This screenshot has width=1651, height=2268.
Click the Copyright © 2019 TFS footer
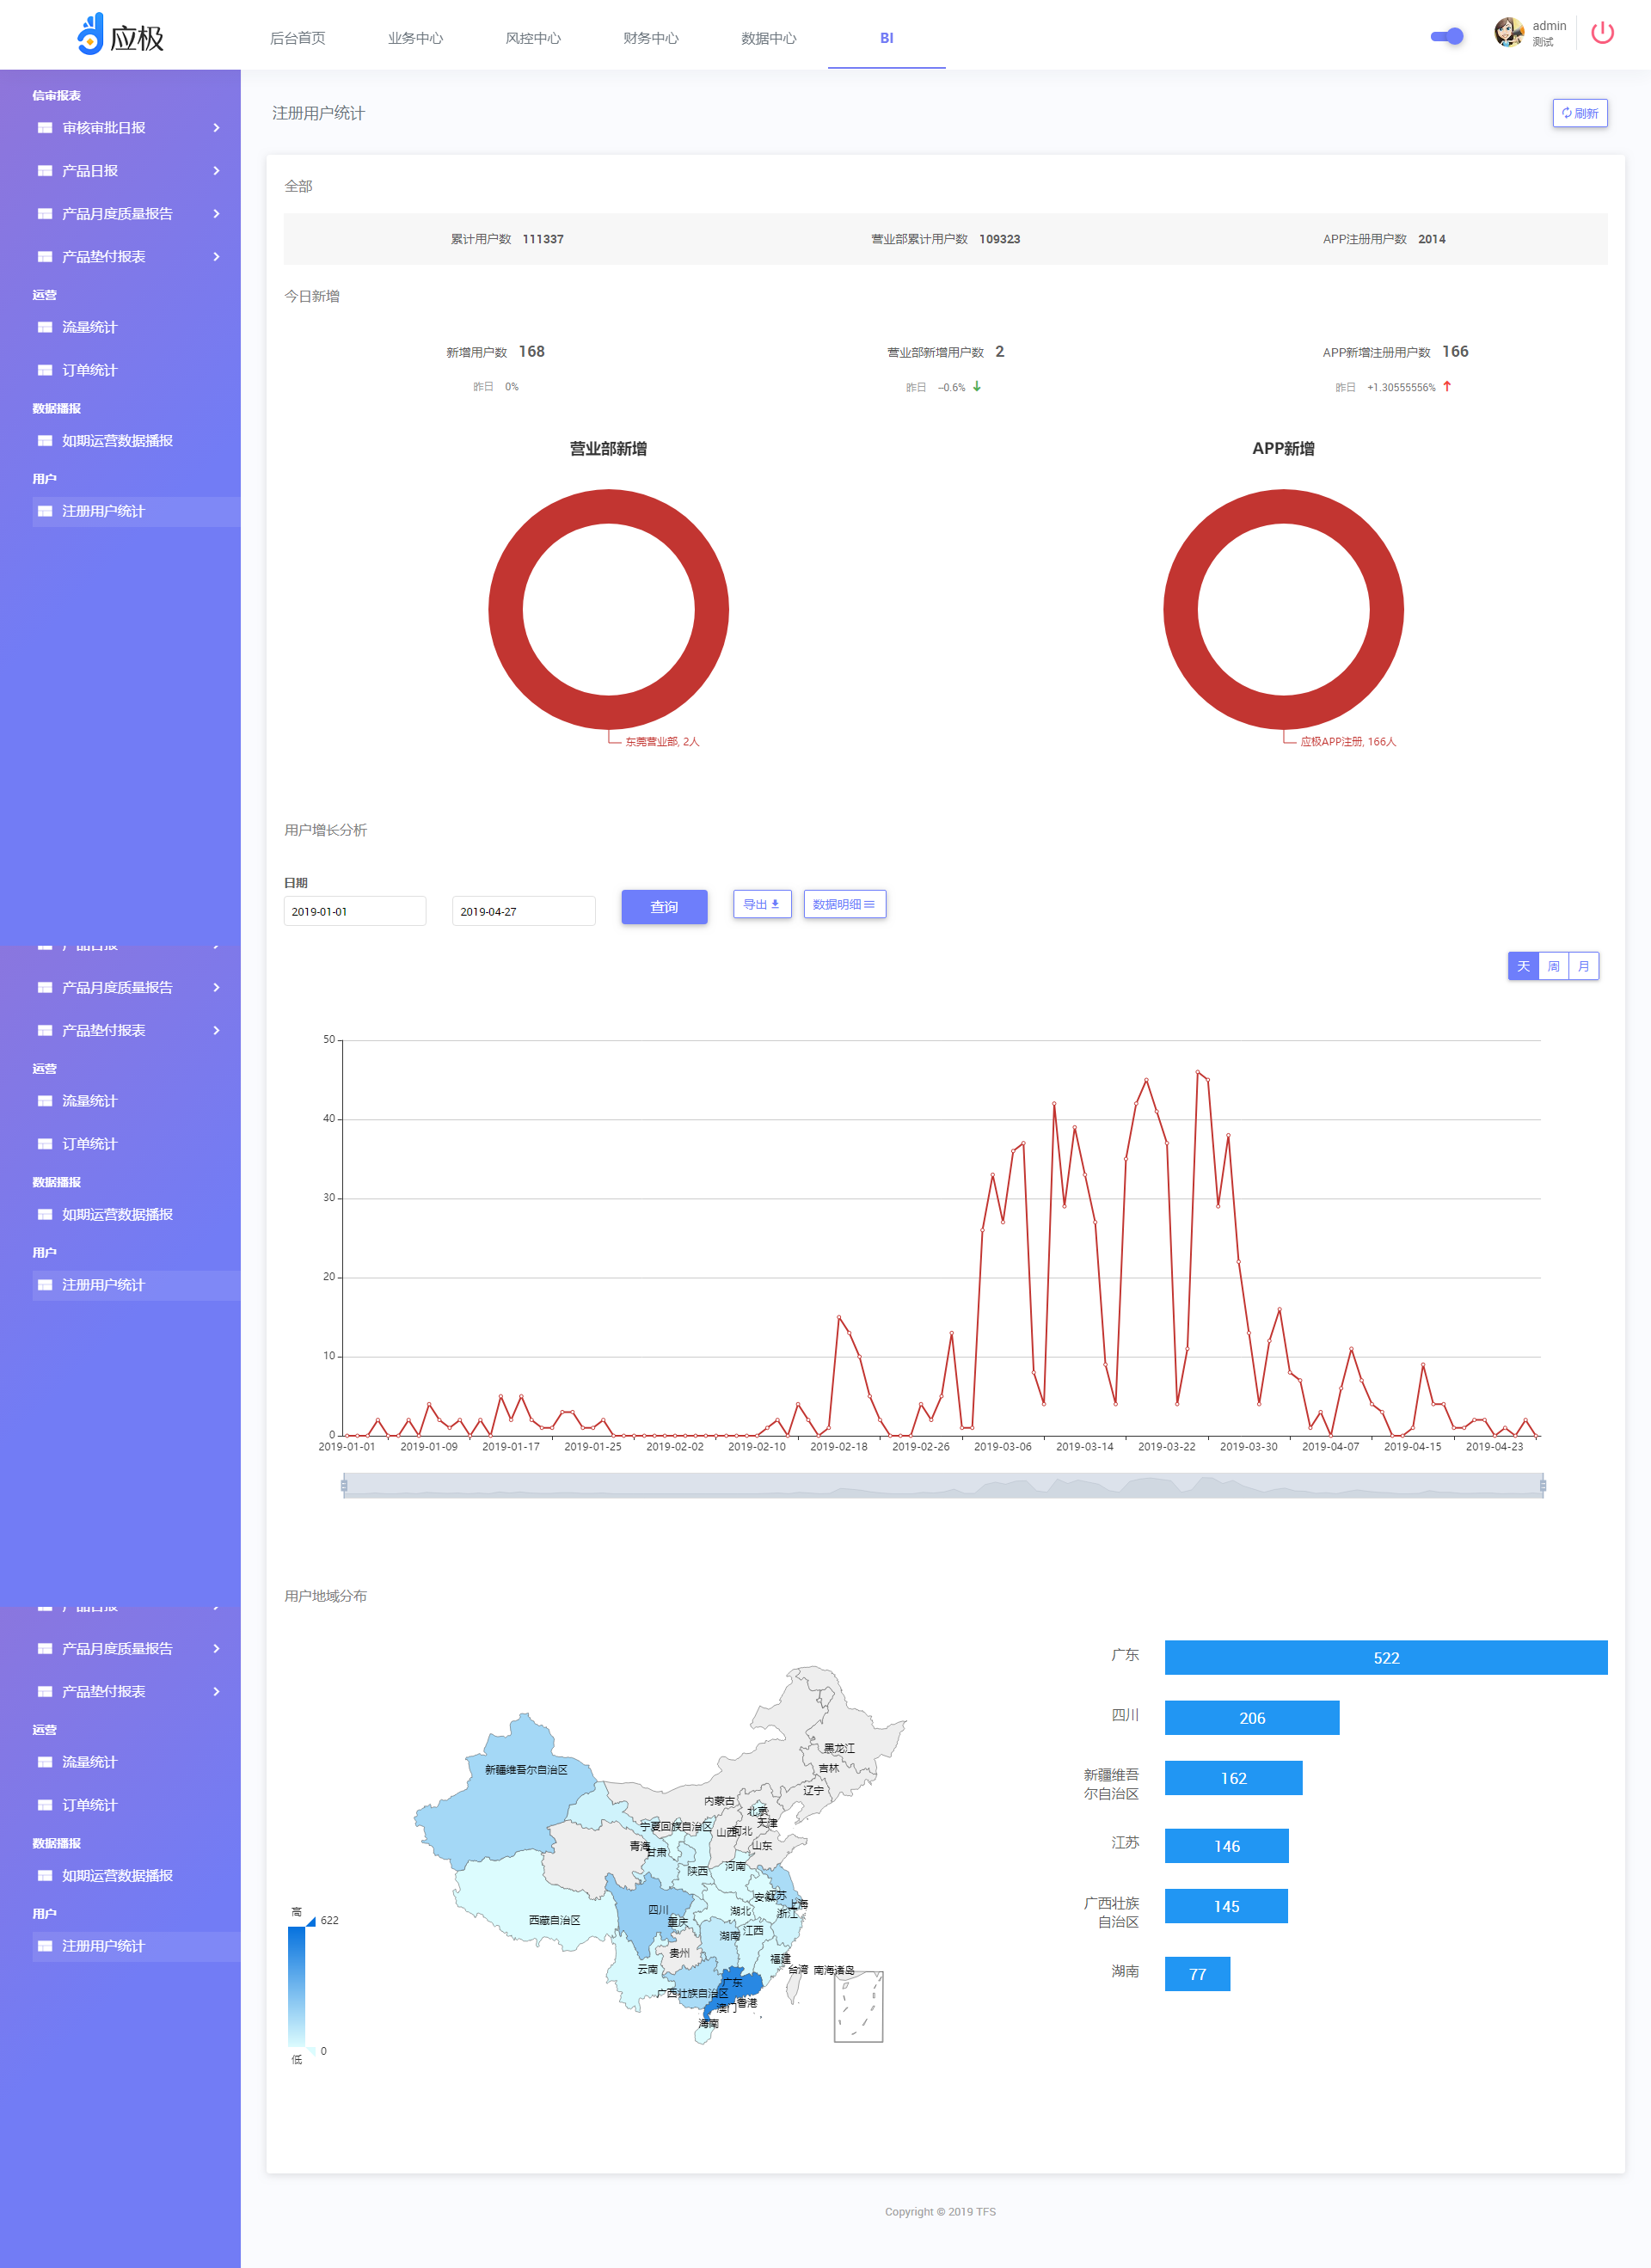(x=940, y=2211)
